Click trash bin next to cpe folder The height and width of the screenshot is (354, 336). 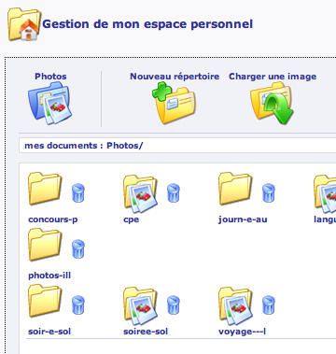[174, 193]
